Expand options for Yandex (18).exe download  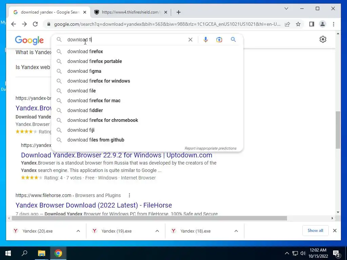coord(236,231)
